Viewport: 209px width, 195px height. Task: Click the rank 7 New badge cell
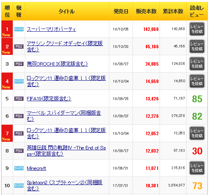(7, 133)
